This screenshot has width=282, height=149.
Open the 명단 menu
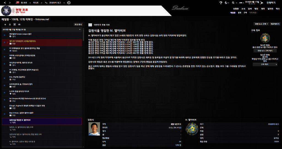coord(256,9)
